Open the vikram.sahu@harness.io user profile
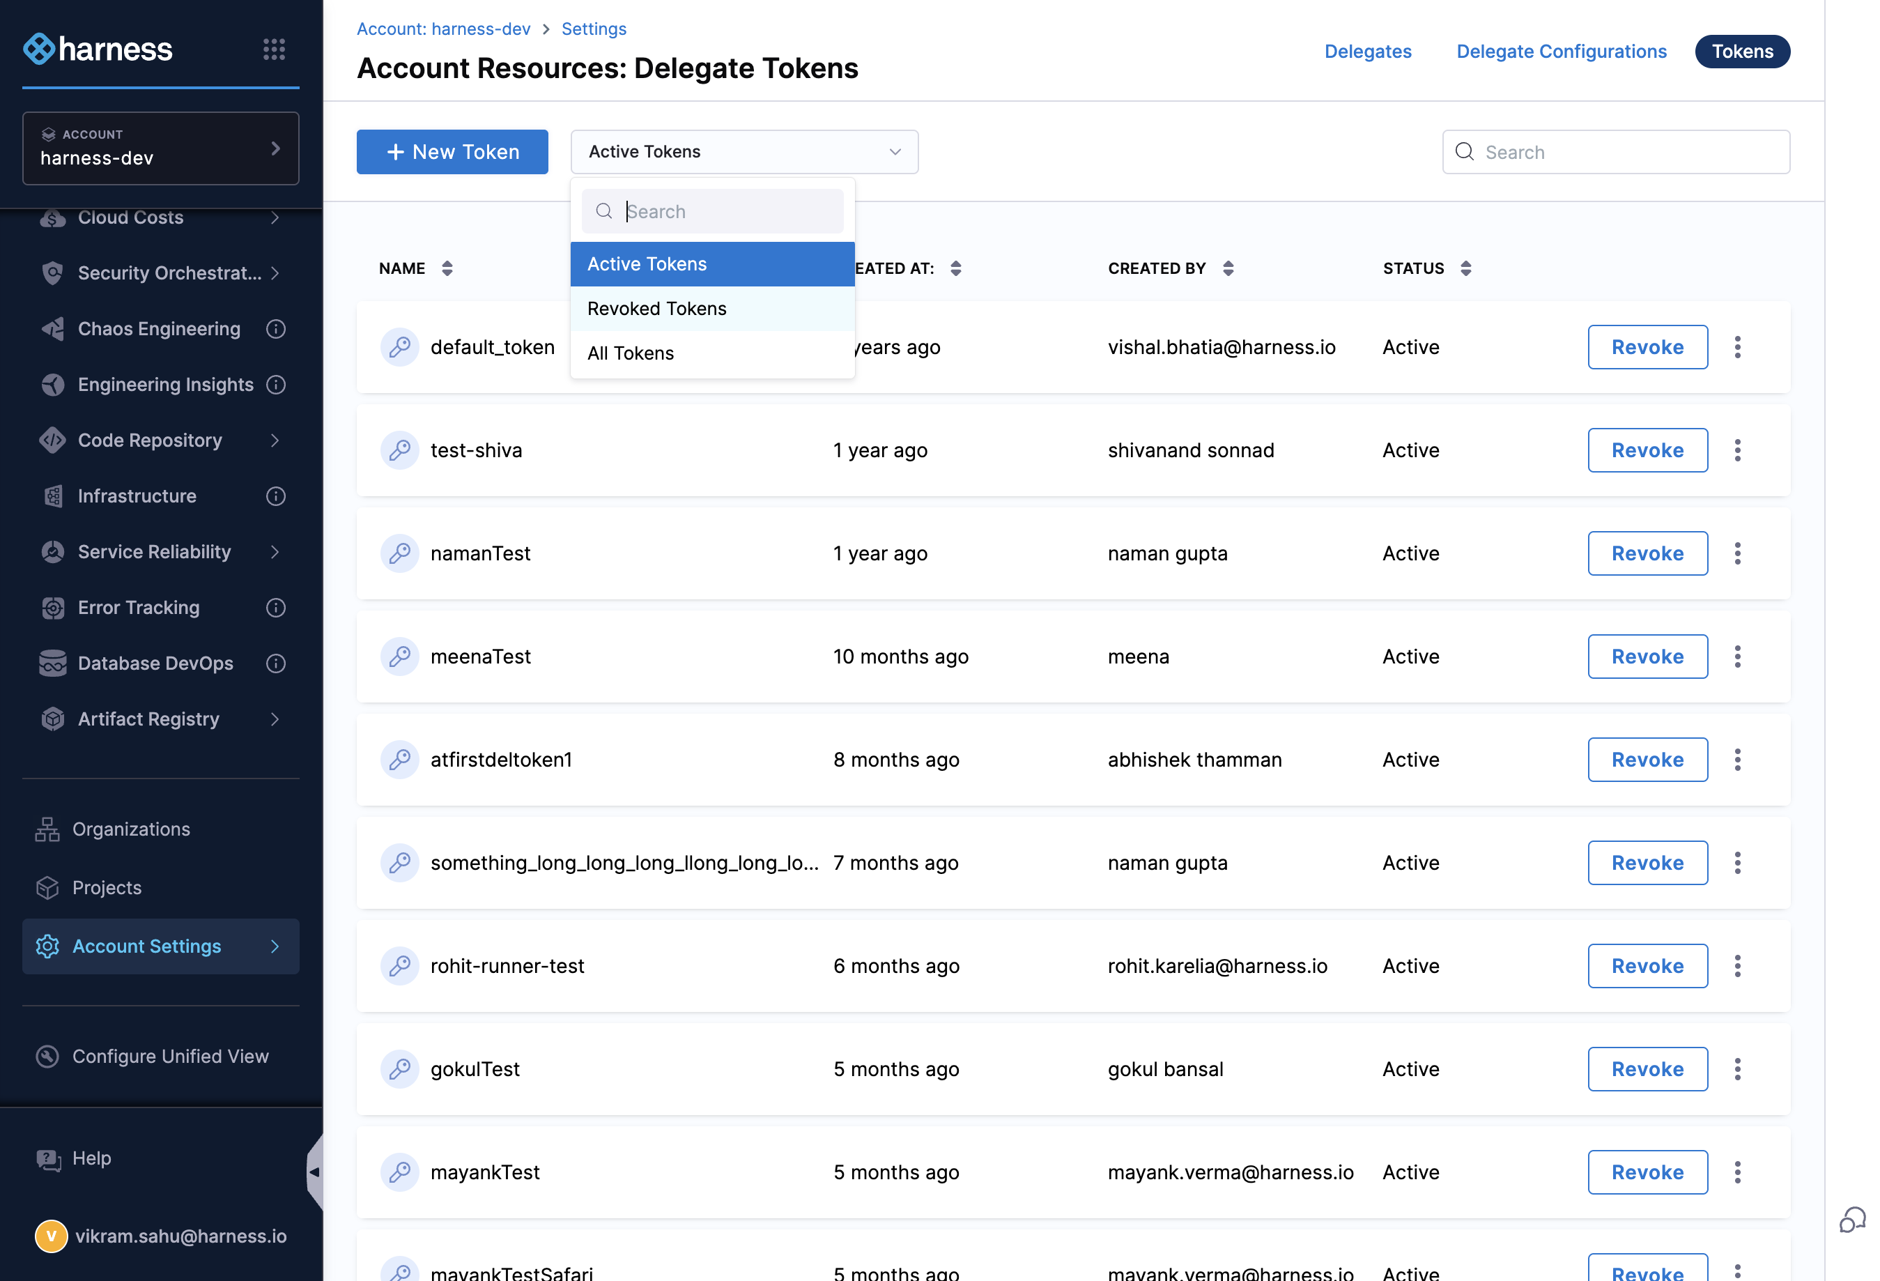 (160, 1236)
